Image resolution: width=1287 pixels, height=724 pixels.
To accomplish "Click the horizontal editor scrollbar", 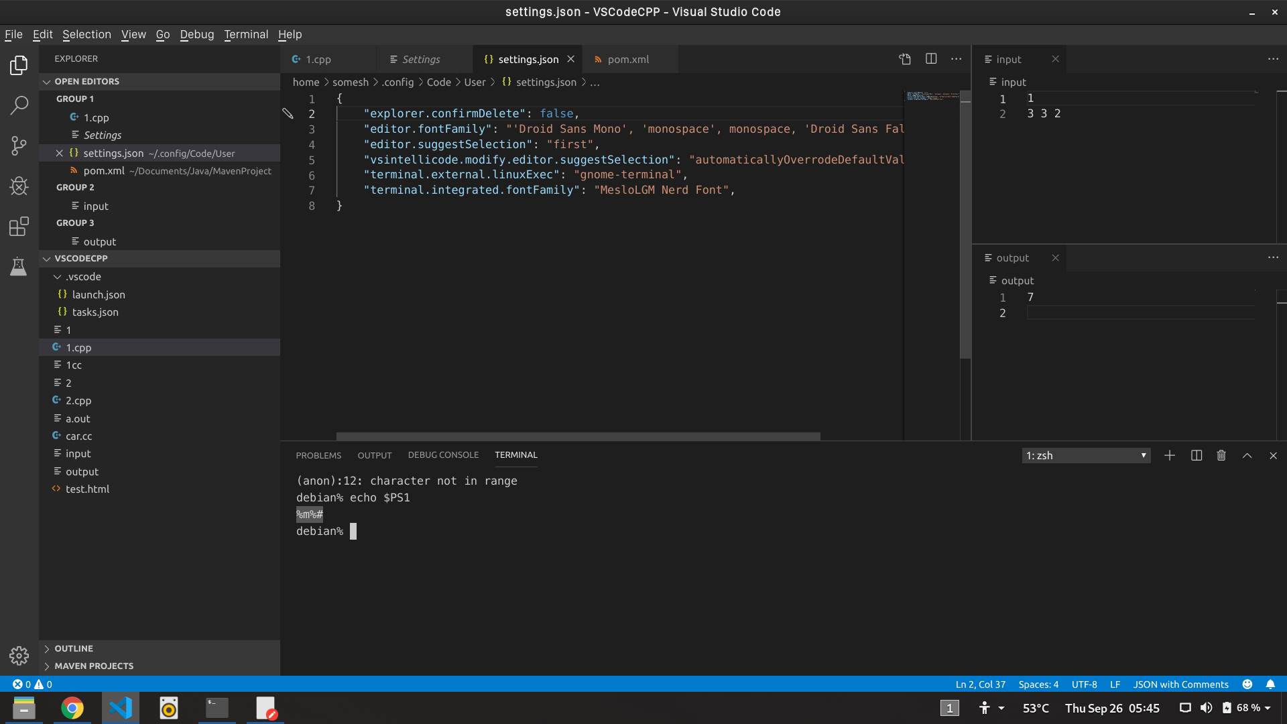I will coord(578,436).
